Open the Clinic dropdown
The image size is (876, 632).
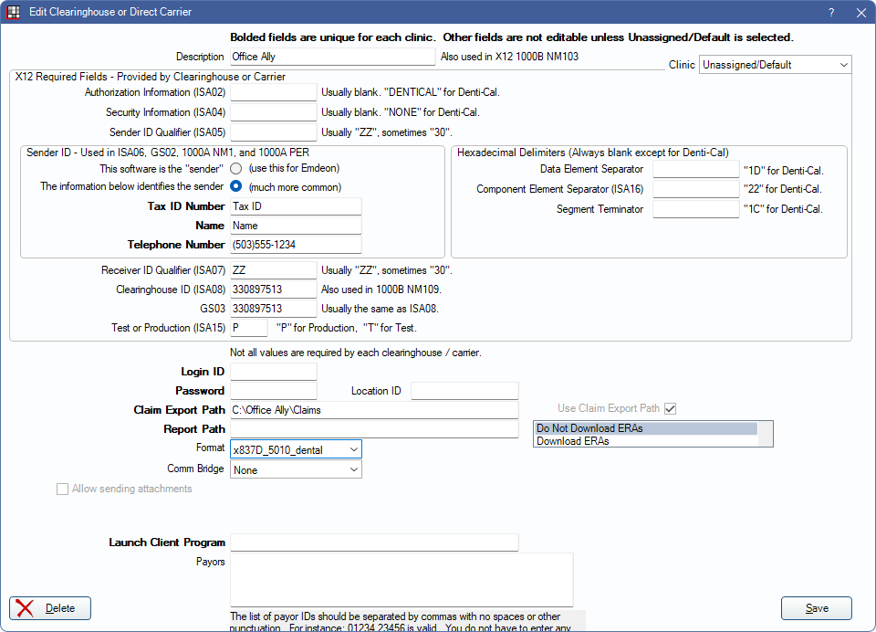click(775, 65)
